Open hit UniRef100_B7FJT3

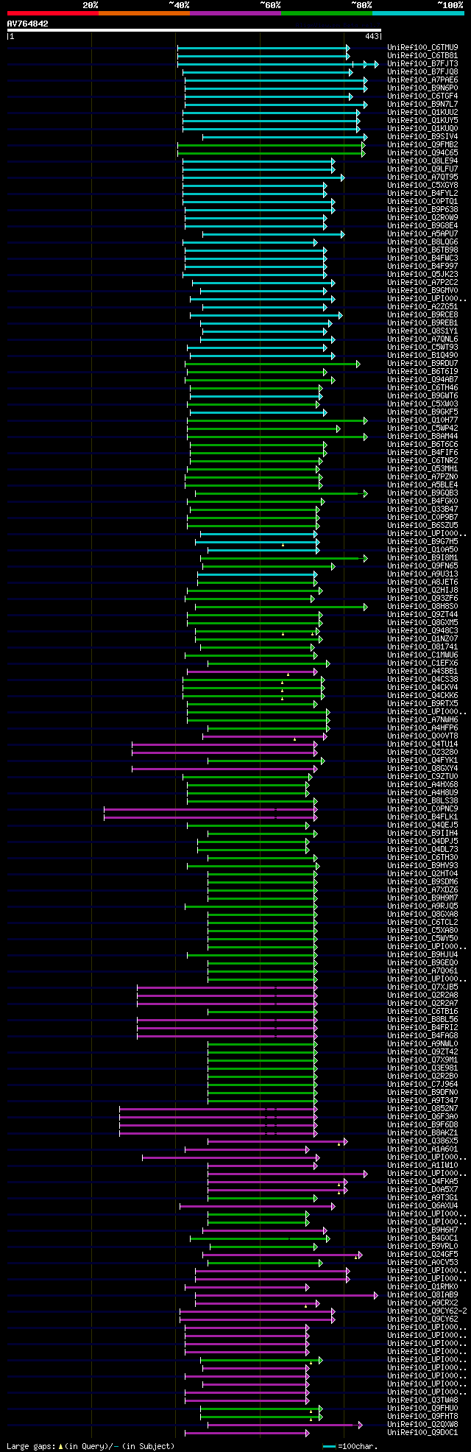click(422, 63)
